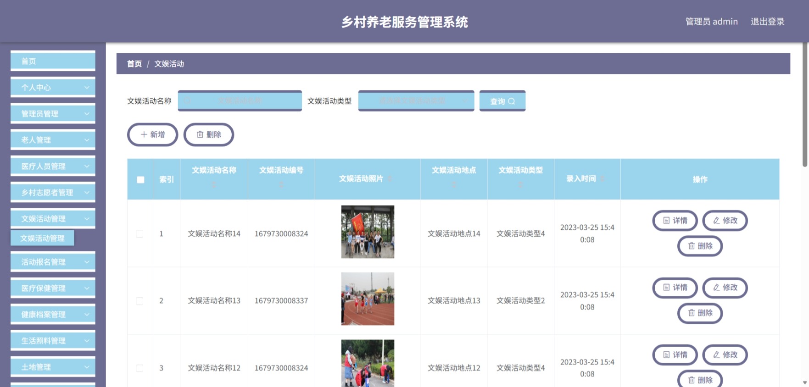
Task: Delete the 文娱活动名称14 row
Action: click(x=700, y=246)
